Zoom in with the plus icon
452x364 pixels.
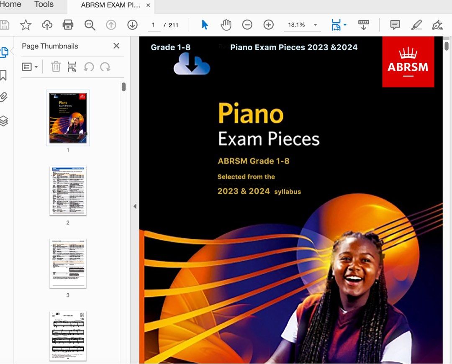click(269, 25)
